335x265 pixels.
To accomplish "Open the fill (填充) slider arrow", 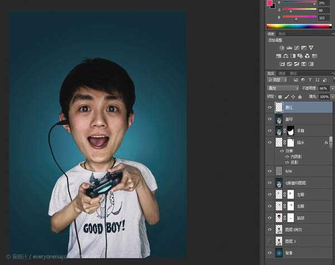I will click(x=332, y=97).
